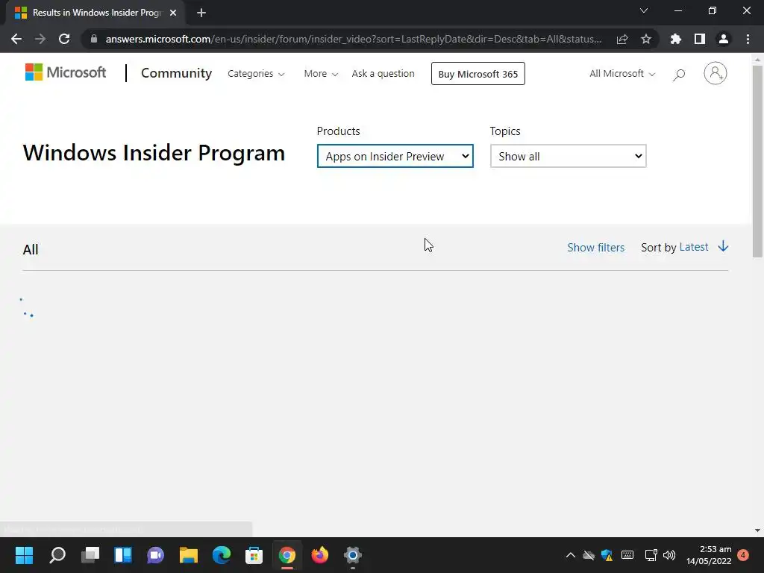Open volume control in tray
764x573 pixels.
(x=669, y=555)
